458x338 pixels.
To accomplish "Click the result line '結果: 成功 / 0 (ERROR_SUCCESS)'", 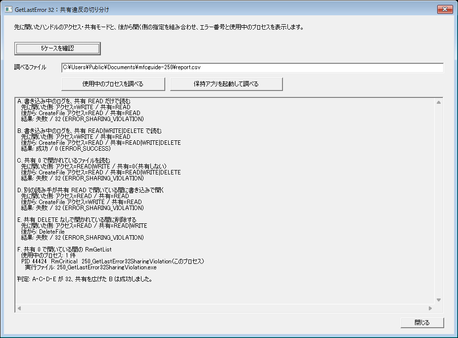I will (x=66, y=149).
